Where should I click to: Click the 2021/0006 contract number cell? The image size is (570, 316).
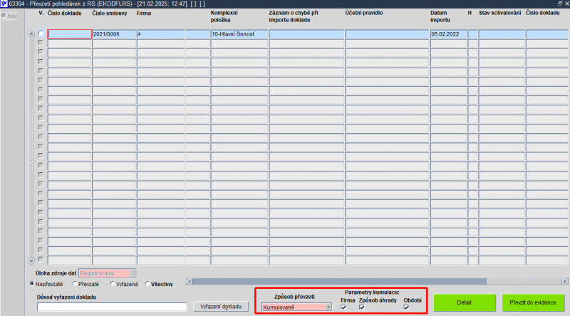(x=114, y=34)
